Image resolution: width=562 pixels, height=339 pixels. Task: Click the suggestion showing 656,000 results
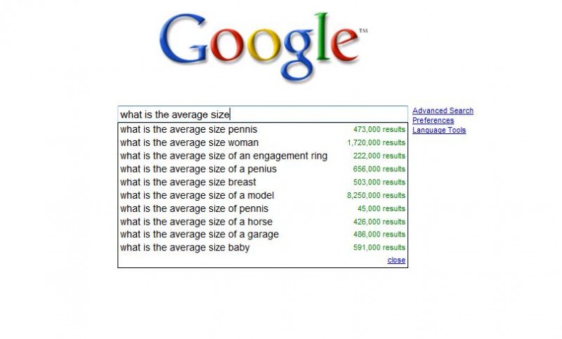[x=198, y=169]
